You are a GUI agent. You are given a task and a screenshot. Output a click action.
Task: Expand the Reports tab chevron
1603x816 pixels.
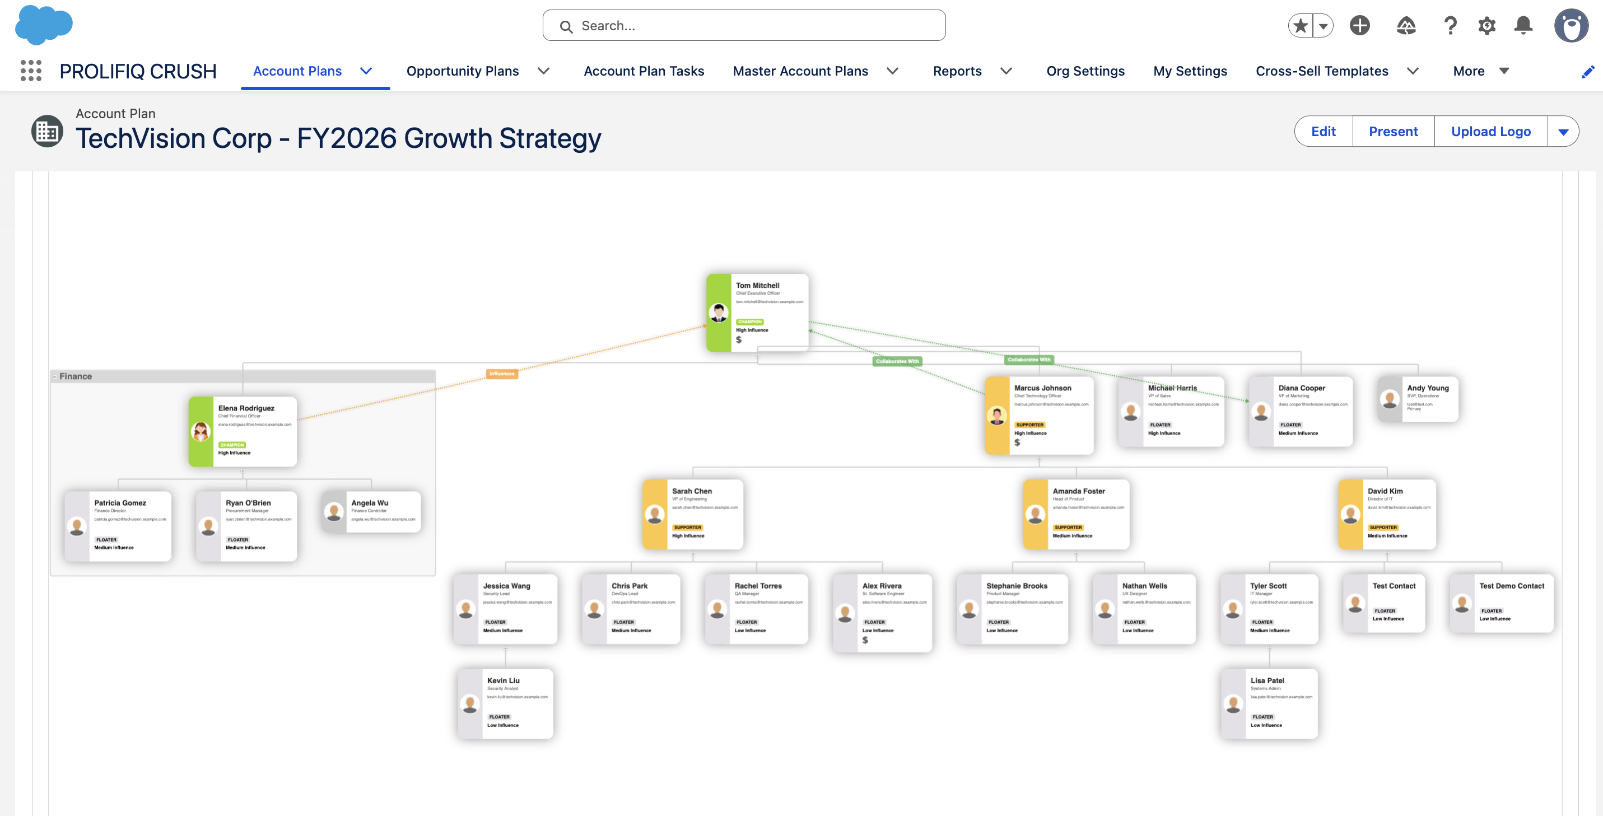pos(1006,71)
